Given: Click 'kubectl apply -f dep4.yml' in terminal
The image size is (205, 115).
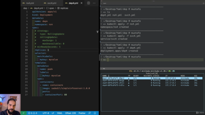Looking at the screenshot, I should 124,48.
